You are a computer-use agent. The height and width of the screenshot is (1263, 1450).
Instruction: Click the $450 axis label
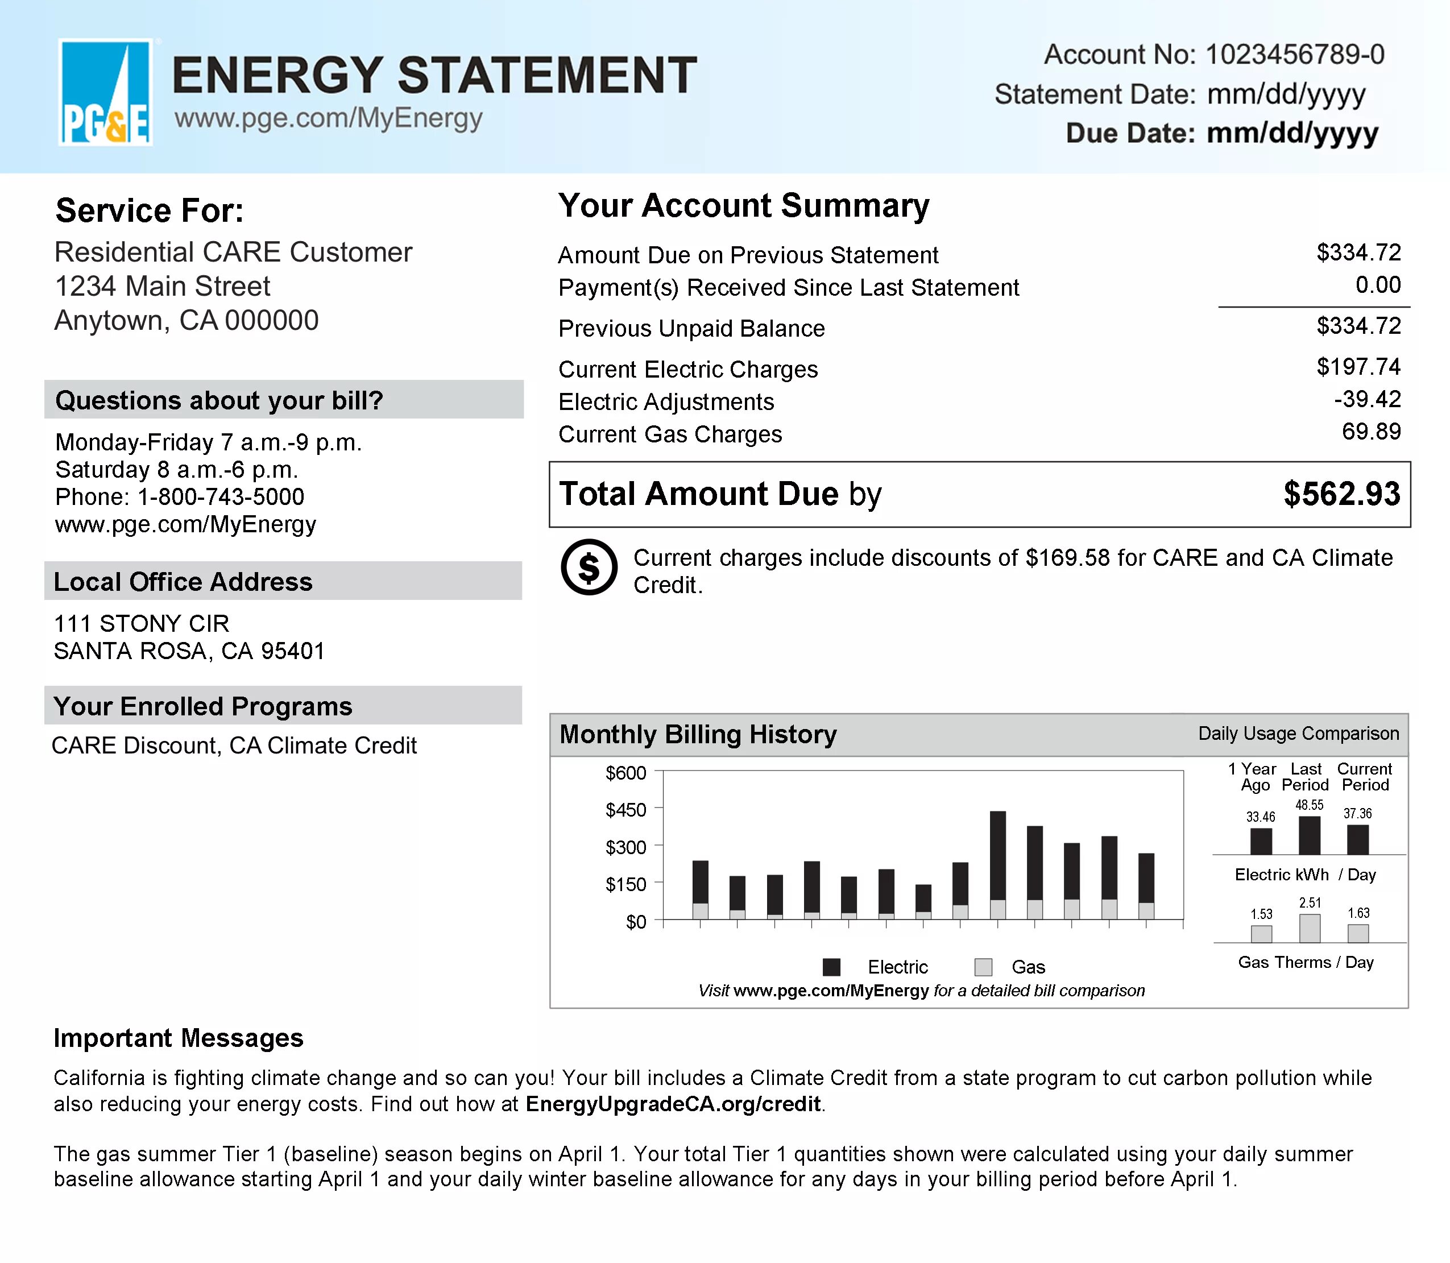625,810
